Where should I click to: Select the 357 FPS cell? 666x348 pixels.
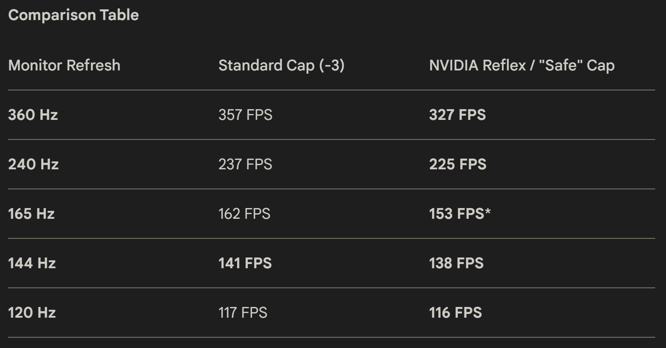245,115
